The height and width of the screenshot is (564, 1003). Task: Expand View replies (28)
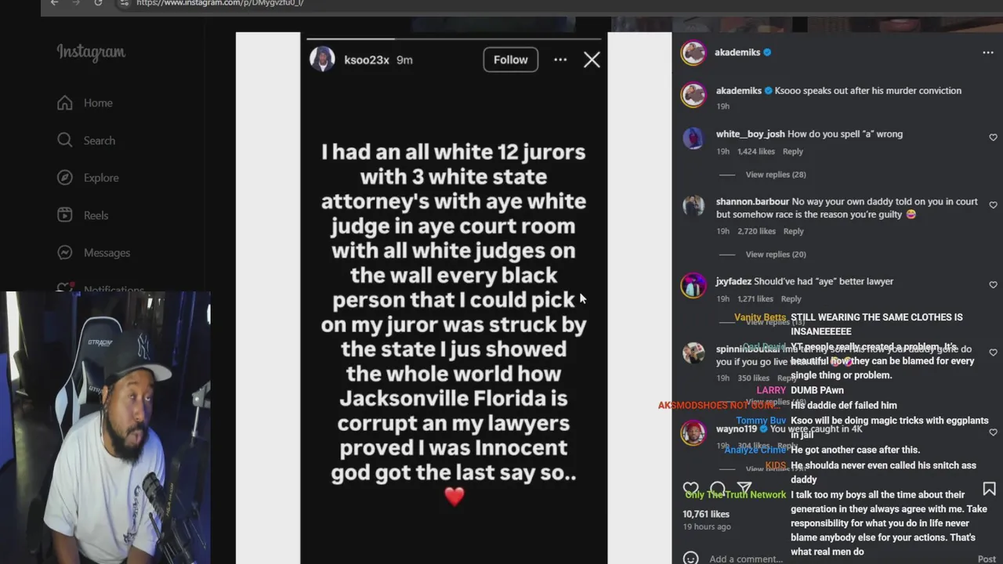click(x=776, y=175)
